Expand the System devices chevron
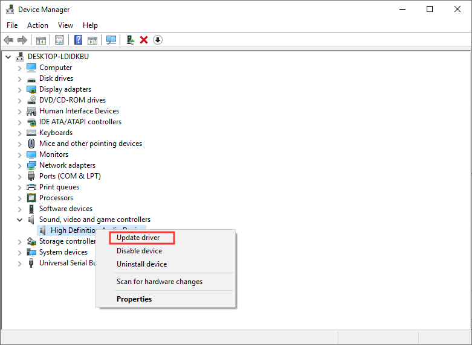The height and width of the screenshot is (345, 472). pyautogui.click(x=19, y=253)
